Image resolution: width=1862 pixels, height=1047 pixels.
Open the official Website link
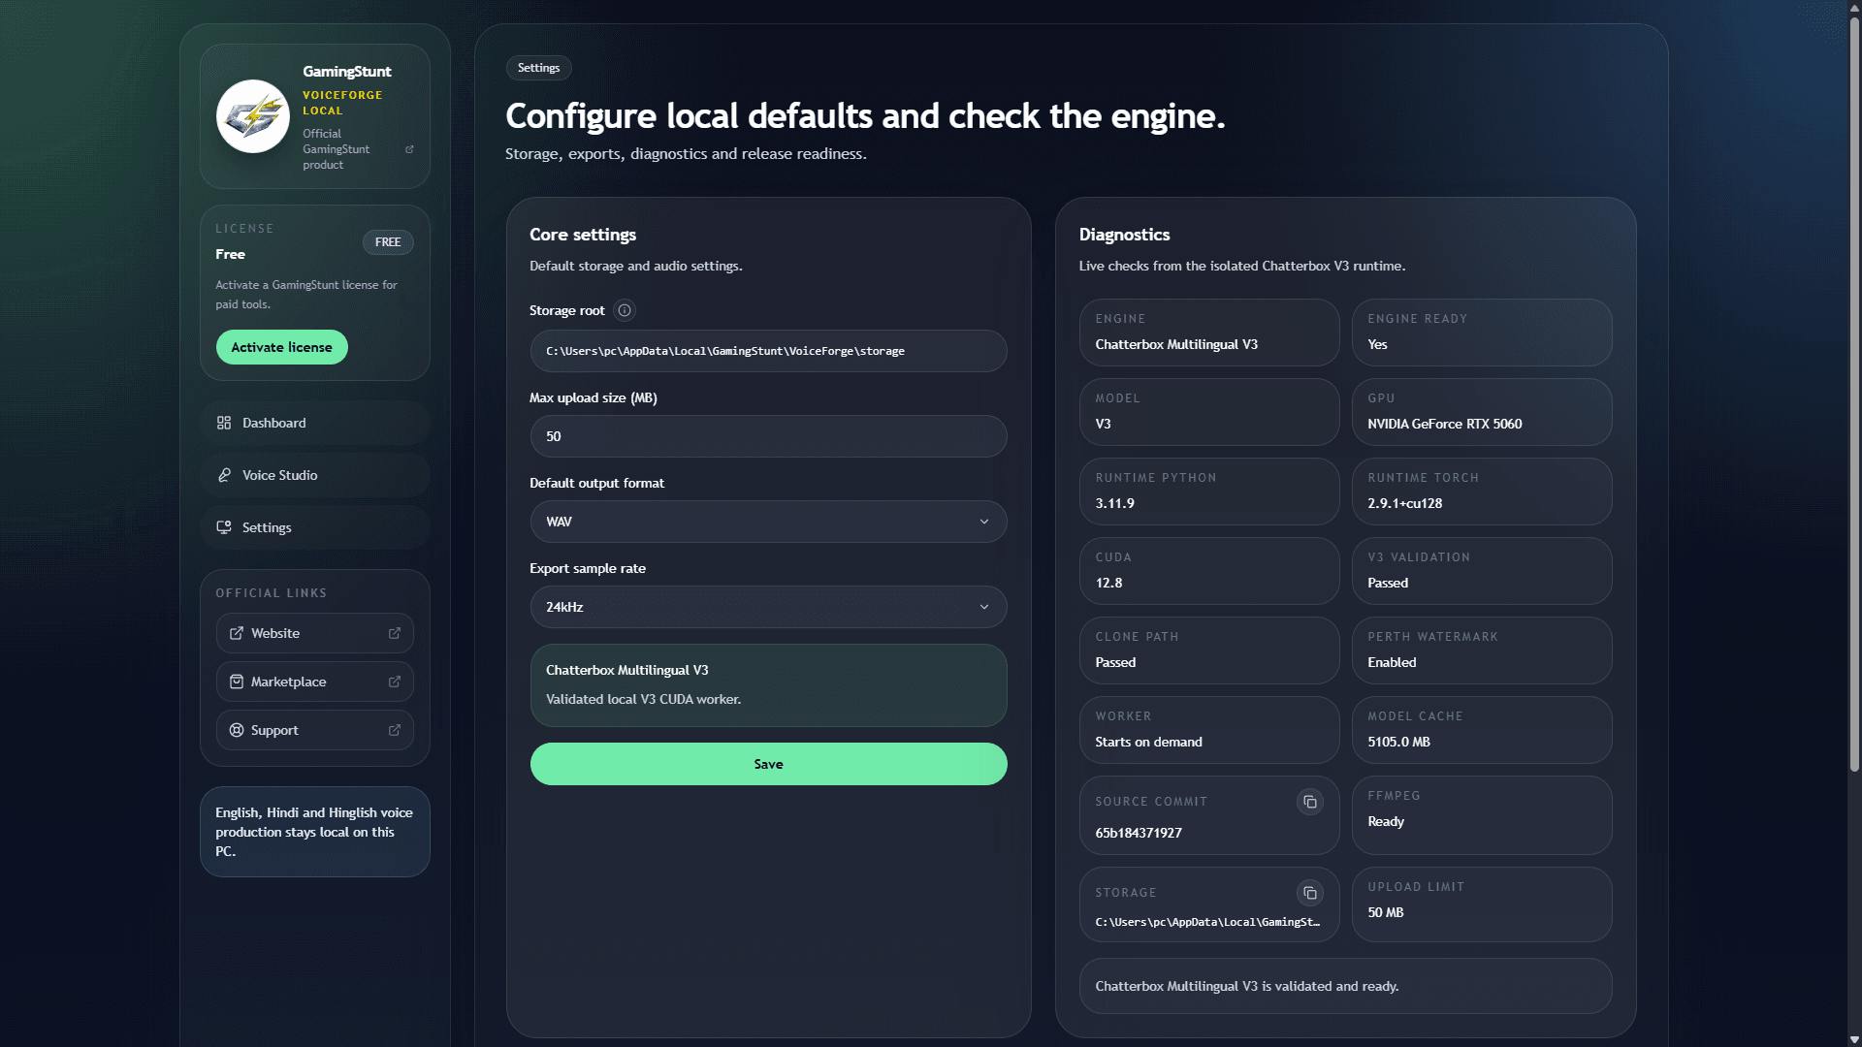tap(315, 633)
